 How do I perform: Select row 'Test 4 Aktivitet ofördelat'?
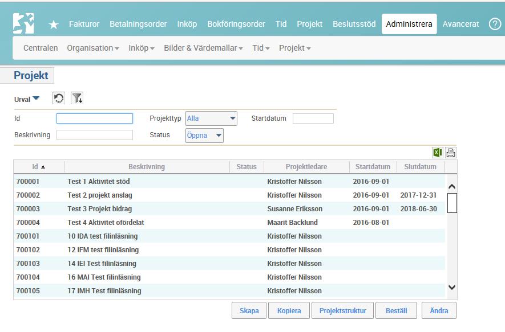point(229,223)
